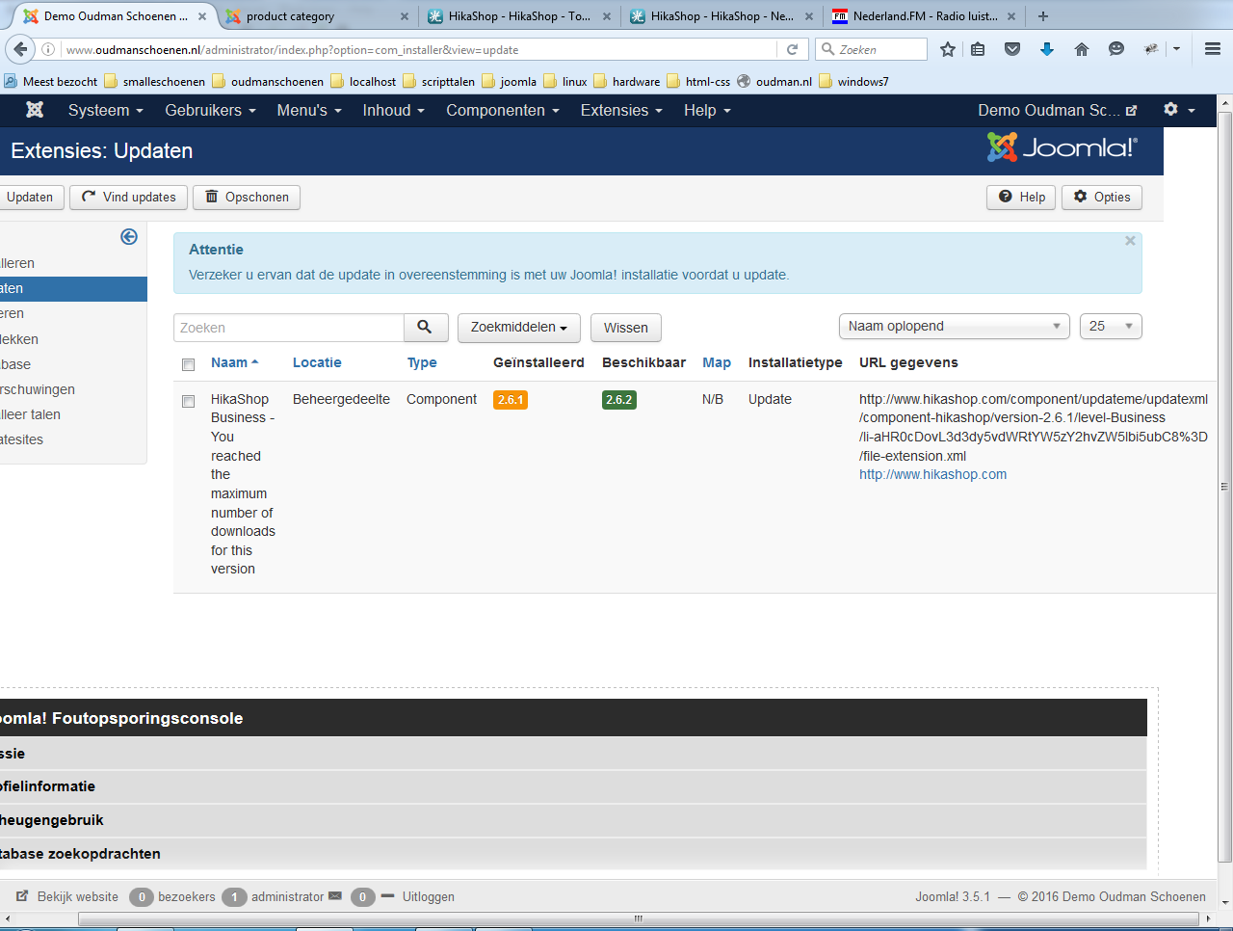Click the browser address bar URL
The height and width of the screenshot is (931, 1233).
coord(418,49)
